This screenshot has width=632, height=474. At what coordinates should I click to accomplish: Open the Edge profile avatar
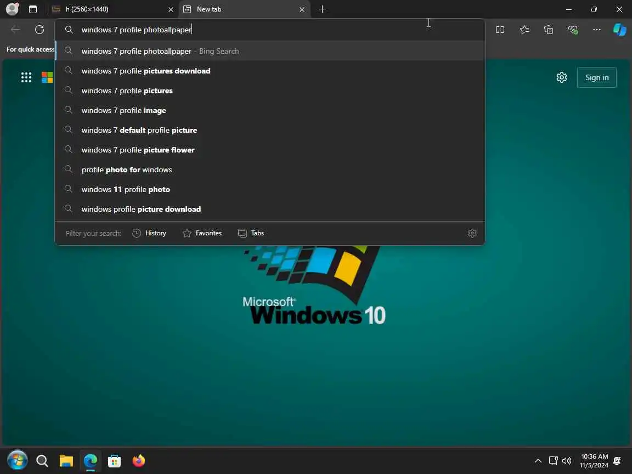click(x=12, y=9)
